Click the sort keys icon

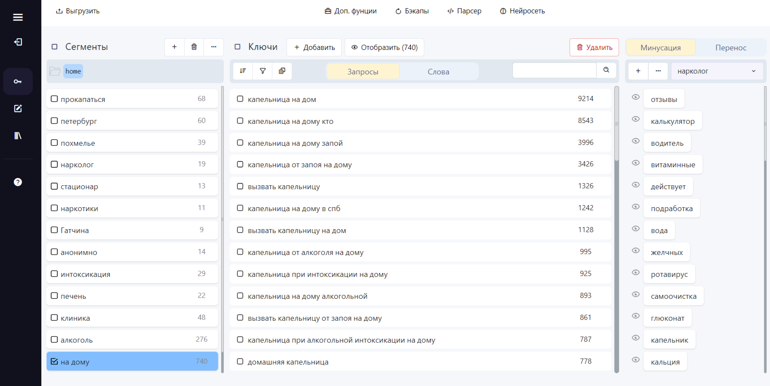tap(243, 71)
